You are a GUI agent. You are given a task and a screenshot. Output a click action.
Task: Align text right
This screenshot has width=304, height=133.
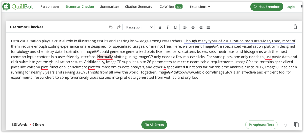tap(201, 27)
